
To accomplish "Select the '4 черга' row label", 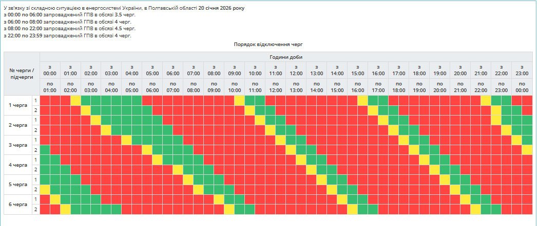I will [x=17, y=165].
